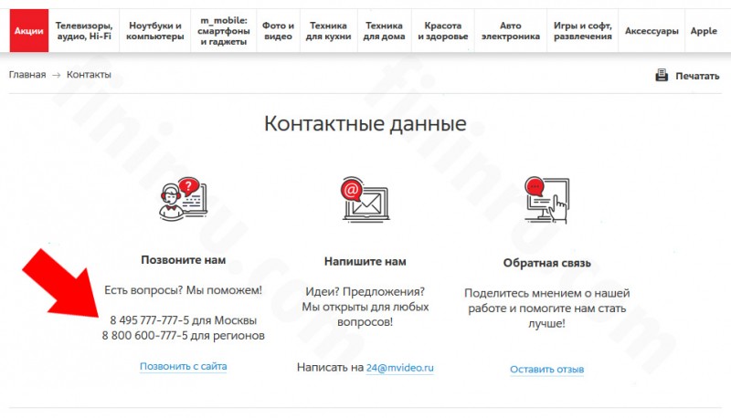
Task: Open Фото и видео category
Action: (278, 31)
